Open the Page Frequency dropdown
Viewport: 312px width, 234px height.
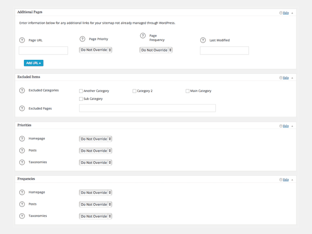coord(156,50)
